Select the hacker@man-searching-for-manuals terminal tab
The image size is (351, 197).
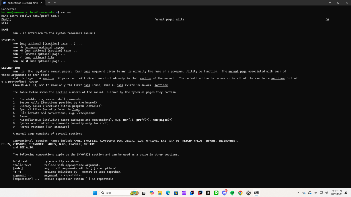[23, 3]
